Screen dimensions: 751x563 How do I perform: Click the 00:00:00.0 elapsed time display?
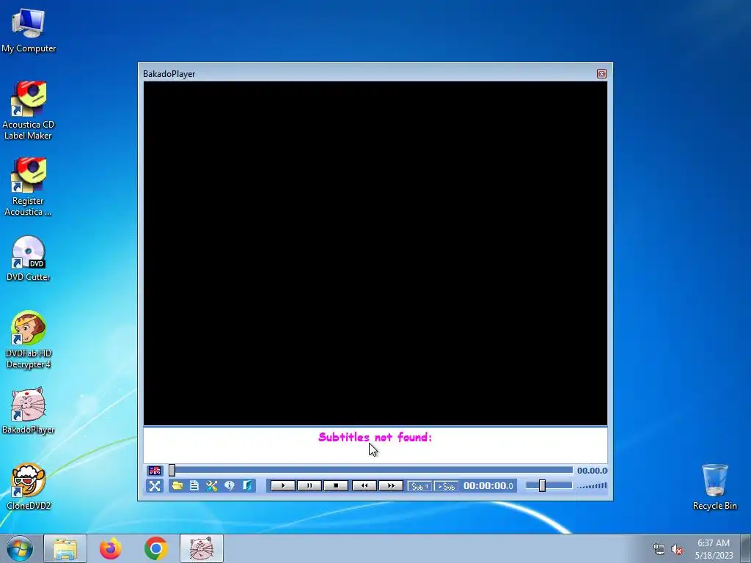point(488,486)
